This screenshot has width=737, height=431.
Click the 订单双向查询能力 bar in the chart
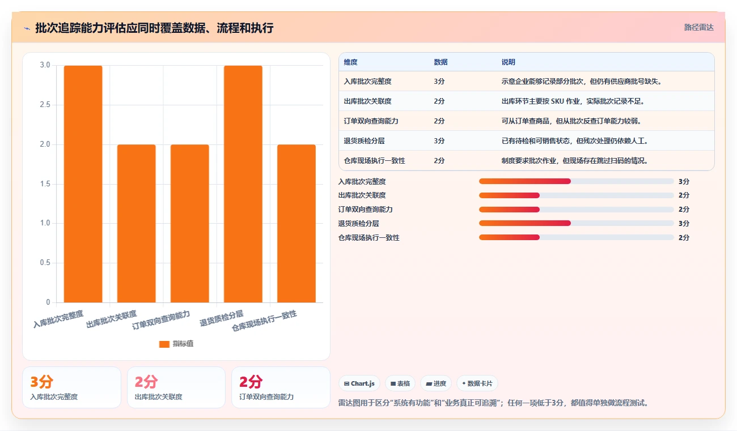189,223
